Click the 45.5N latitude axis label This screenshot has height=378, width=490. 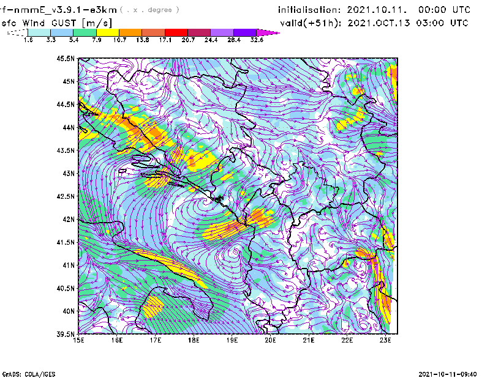[x=66, y=59]
